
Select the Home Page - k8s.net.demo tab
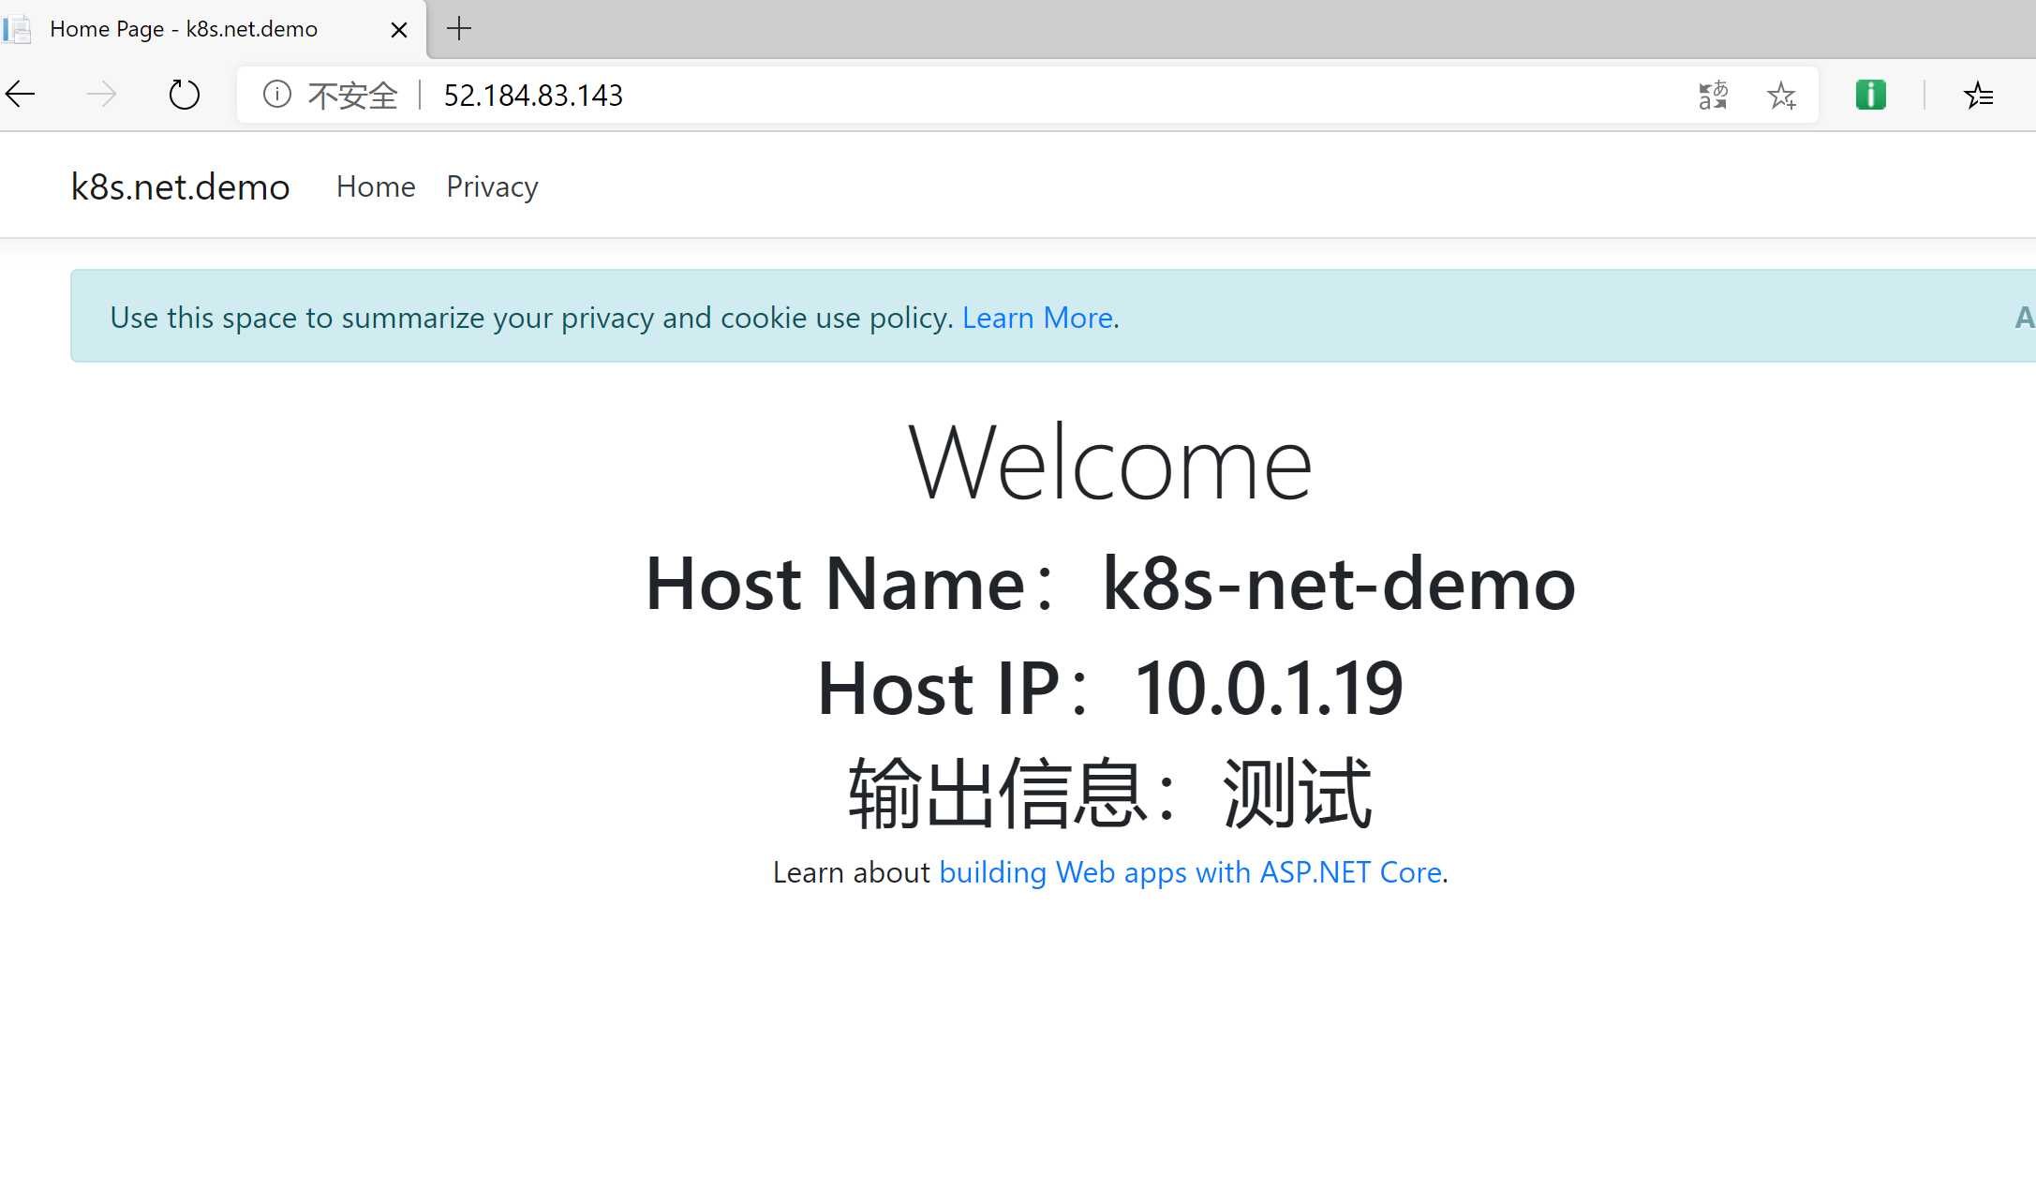212,29
